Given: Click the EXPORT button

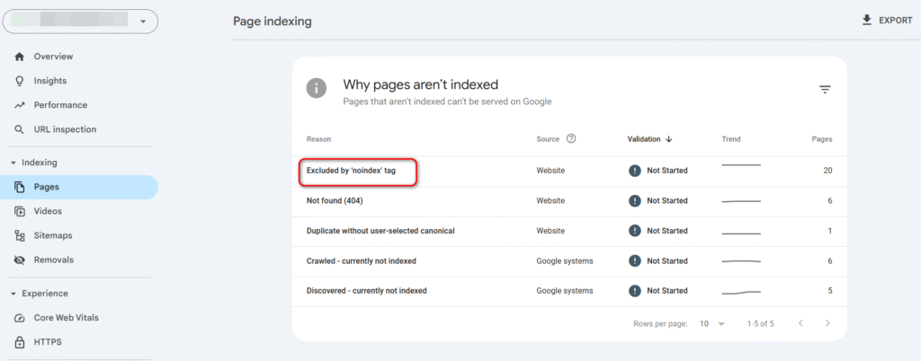Looking at the screenshot, I should point(887,20).
